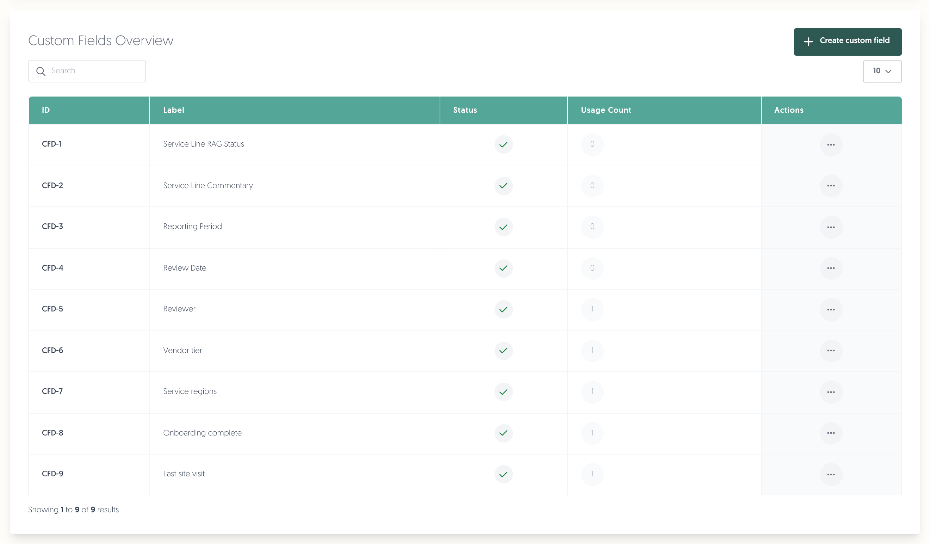
Task: Click the status checkmark in CFD-4 row
Action: [503, 268]
